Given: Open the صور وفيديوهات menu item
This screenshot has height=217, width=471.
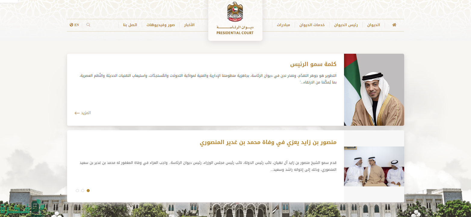Looking at the screenshot, I should pyautogui.click(x=160, y=25).
